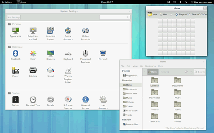Open the Live session user menu

202,2
